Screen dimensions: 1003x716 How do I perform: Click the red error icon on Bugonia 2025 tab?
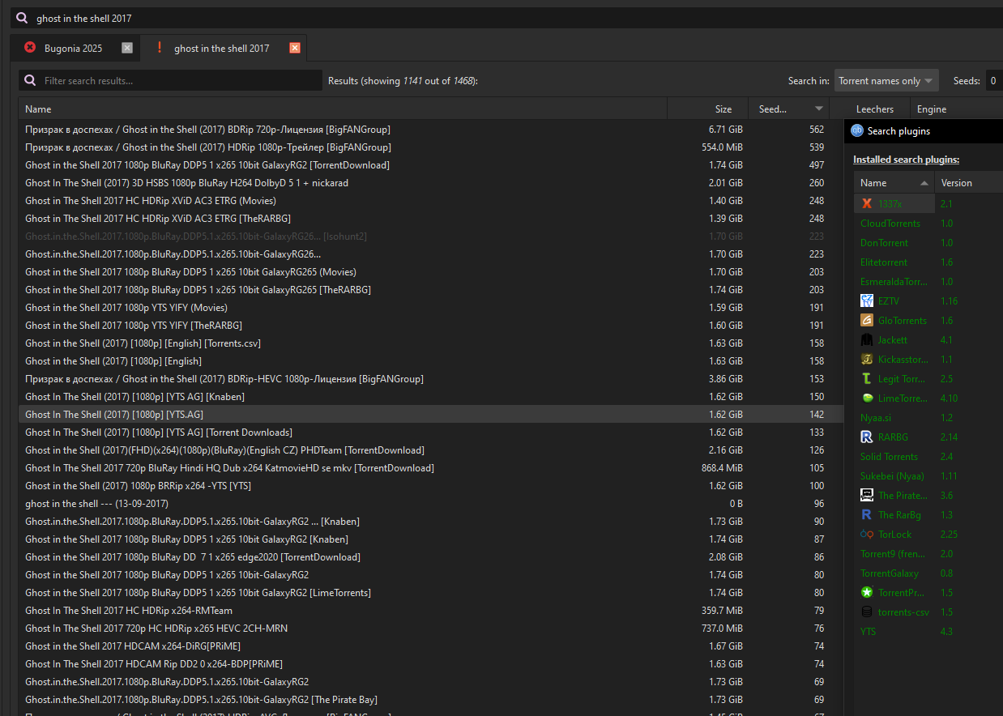pyautogui.click(x=30, y=48)
